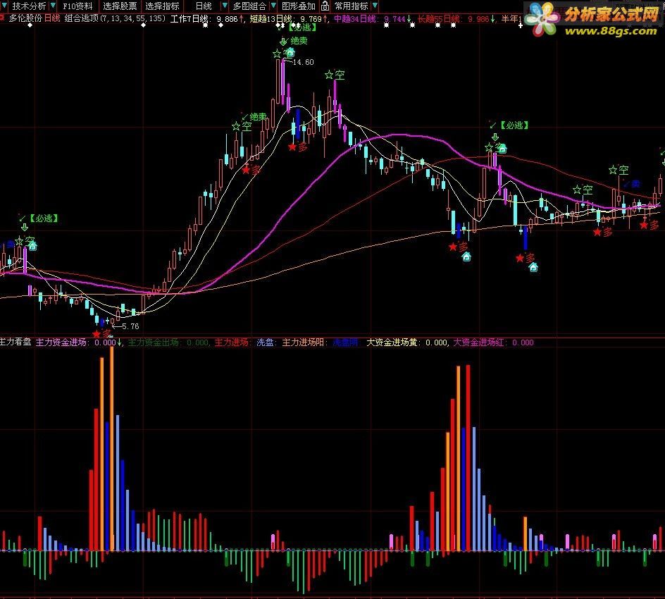The height and width of the screenshot is (599, 665).
Task: Click the 绝卖 label left of the peak
Action: pyautogui.click(x=259, y=117)
